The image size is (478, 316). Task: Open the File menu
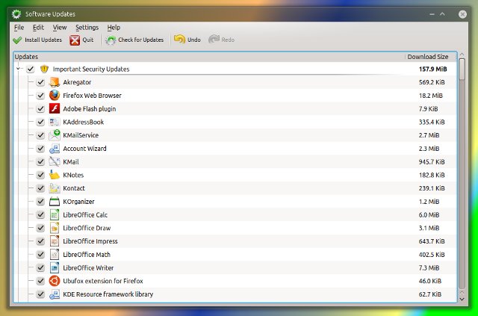click(x=19, y=28)
